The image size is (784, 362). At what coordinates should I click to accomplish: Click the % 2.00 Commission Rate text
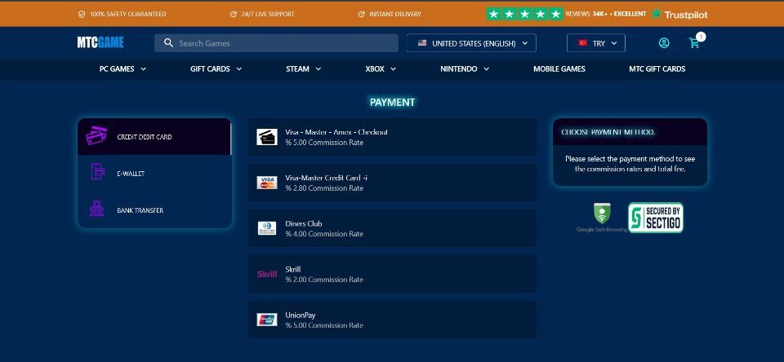324,280
